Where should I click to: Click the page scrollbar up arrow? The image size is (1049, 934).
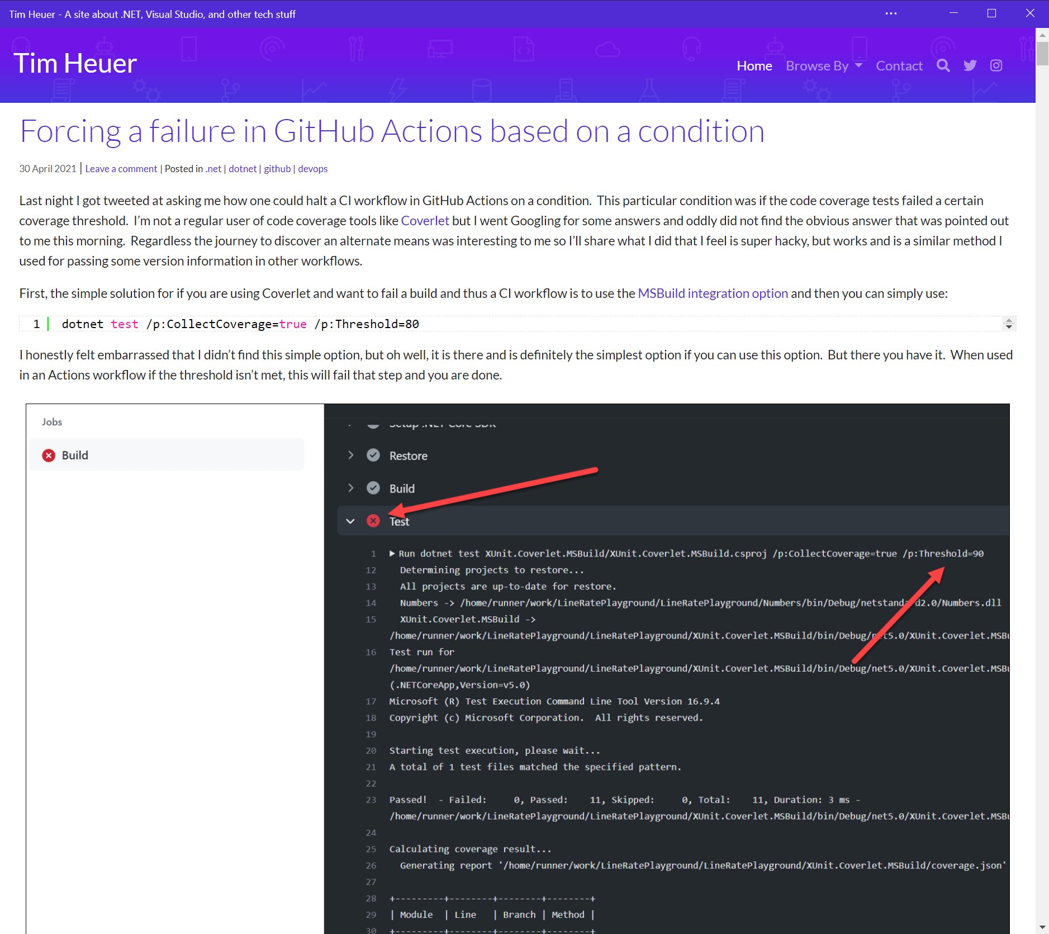point(1042,35)
